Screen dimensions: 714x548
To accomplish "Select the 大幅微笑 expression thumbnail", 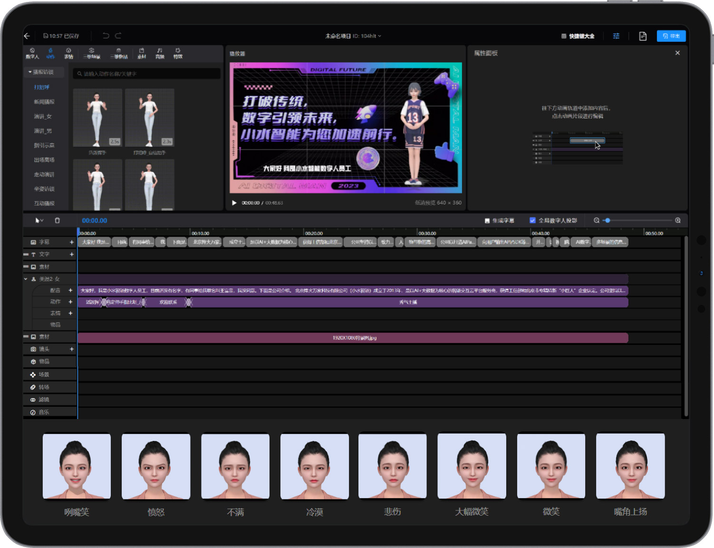I will point(472,465).
